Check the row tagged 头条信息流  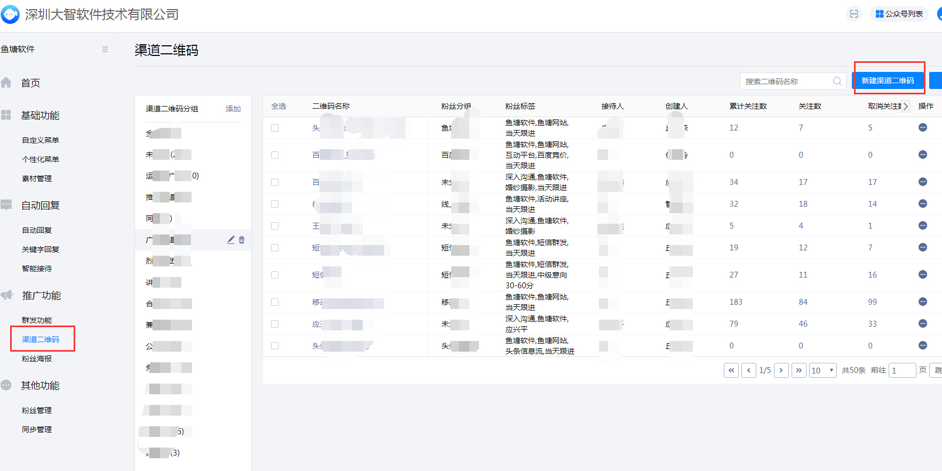point(275,346)
